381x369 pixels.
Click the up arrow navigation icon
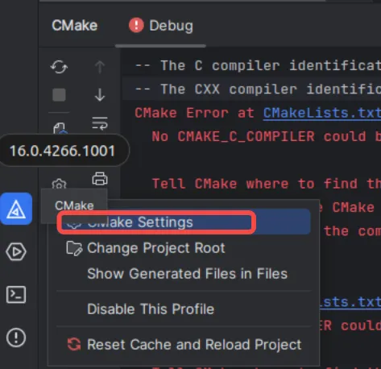click(x=100, y=67)
